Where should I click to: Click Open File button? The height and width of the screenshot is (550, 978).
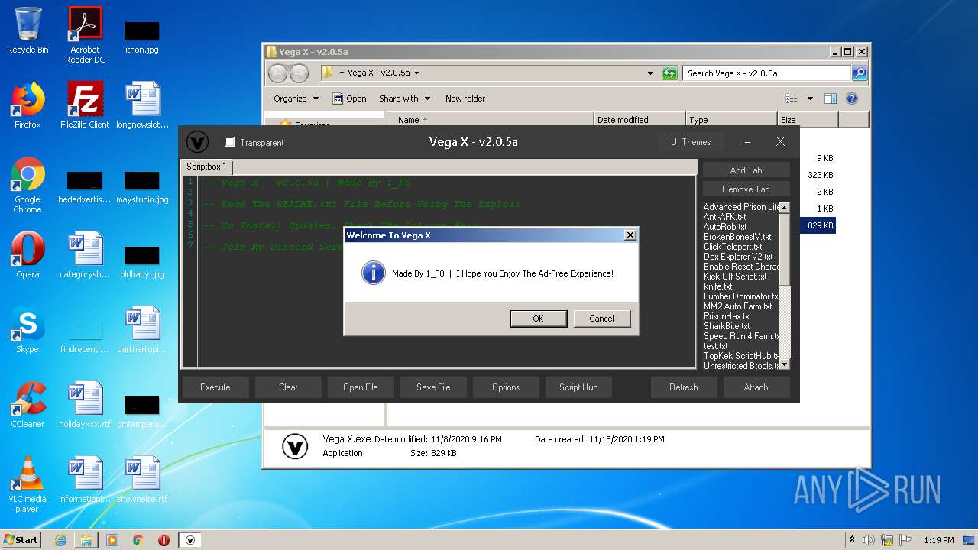click(360, 387)
